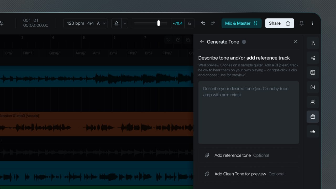Adjust the master volume slider handle

point(159,23)
